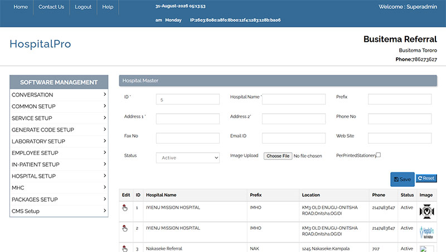Expand the SERVICE SETUP section
The image size is (446, 252).
coord(59,118)
